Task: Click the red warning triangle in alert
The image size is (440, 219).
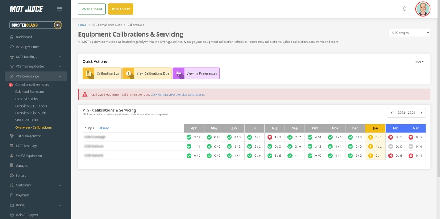Action: coord(85,94)
